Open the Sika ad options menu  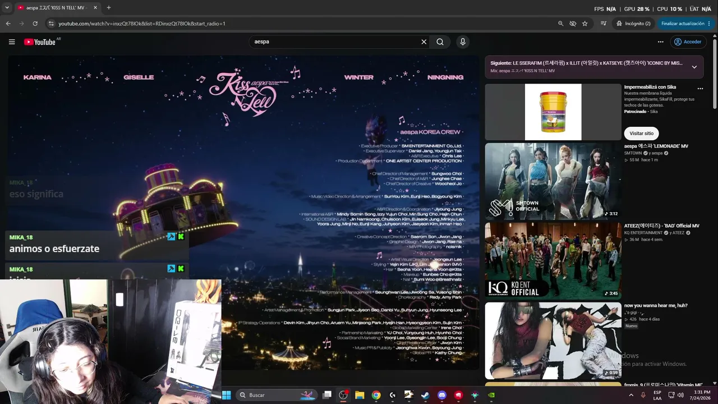(x=700, y=89)
